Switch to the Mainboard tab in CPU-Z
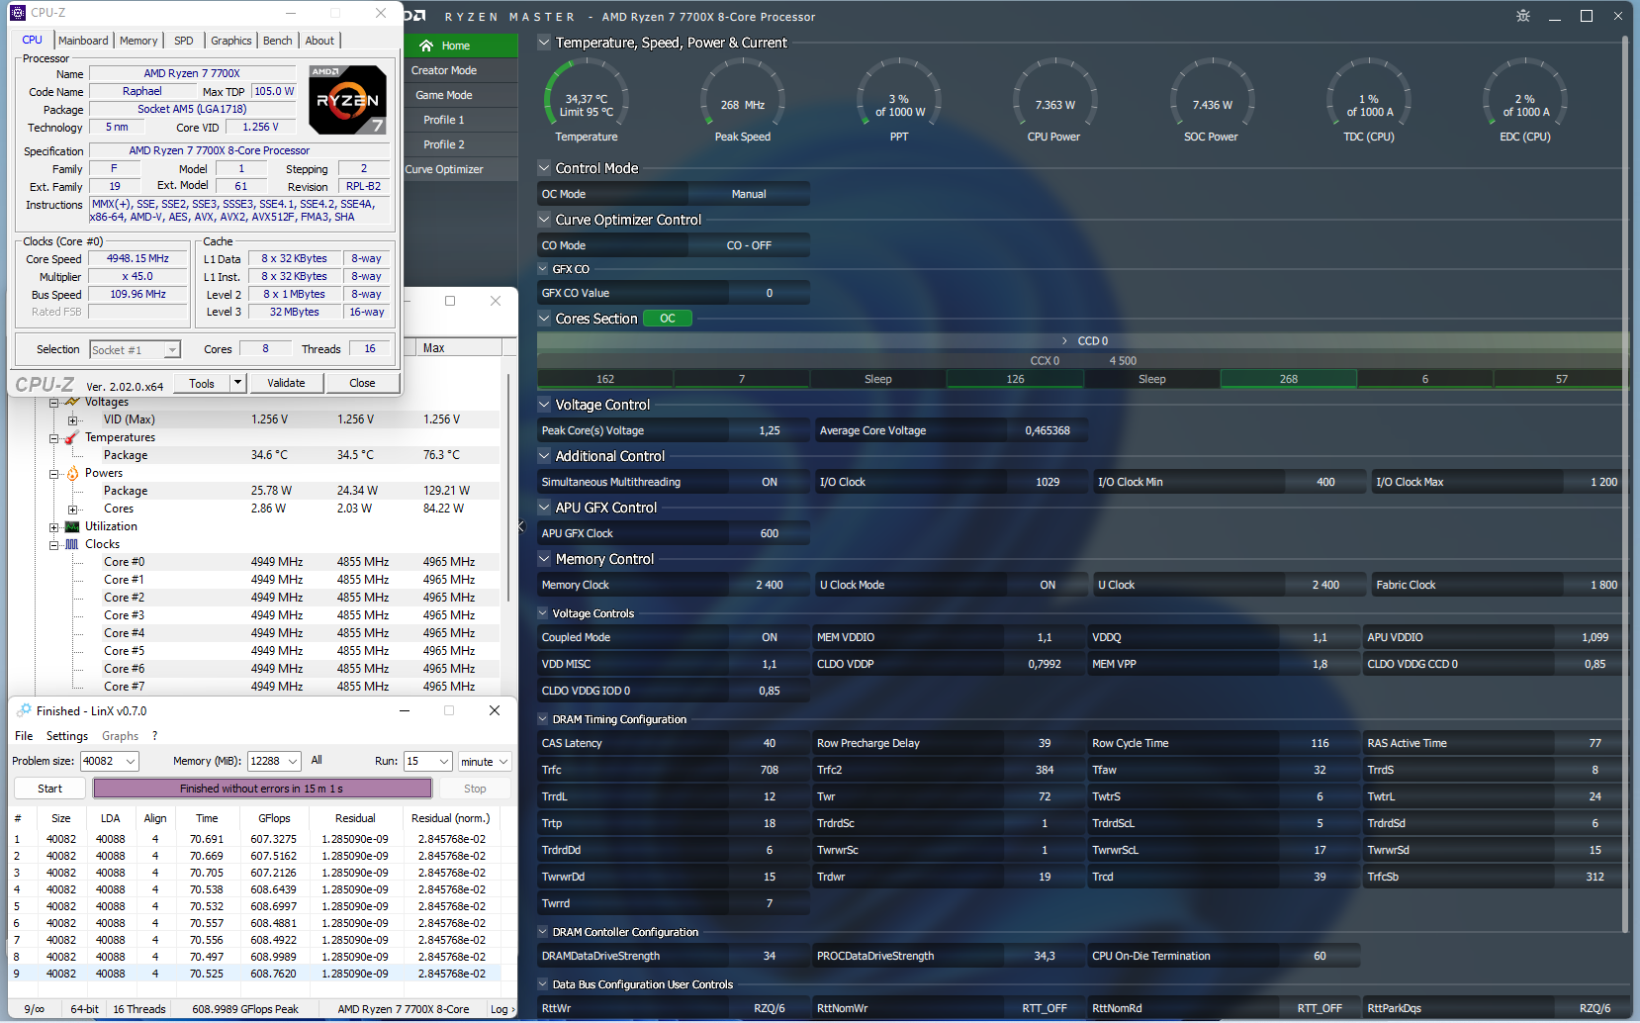The height and width of the screenshot is (1023, 1640). click(83, 41)
